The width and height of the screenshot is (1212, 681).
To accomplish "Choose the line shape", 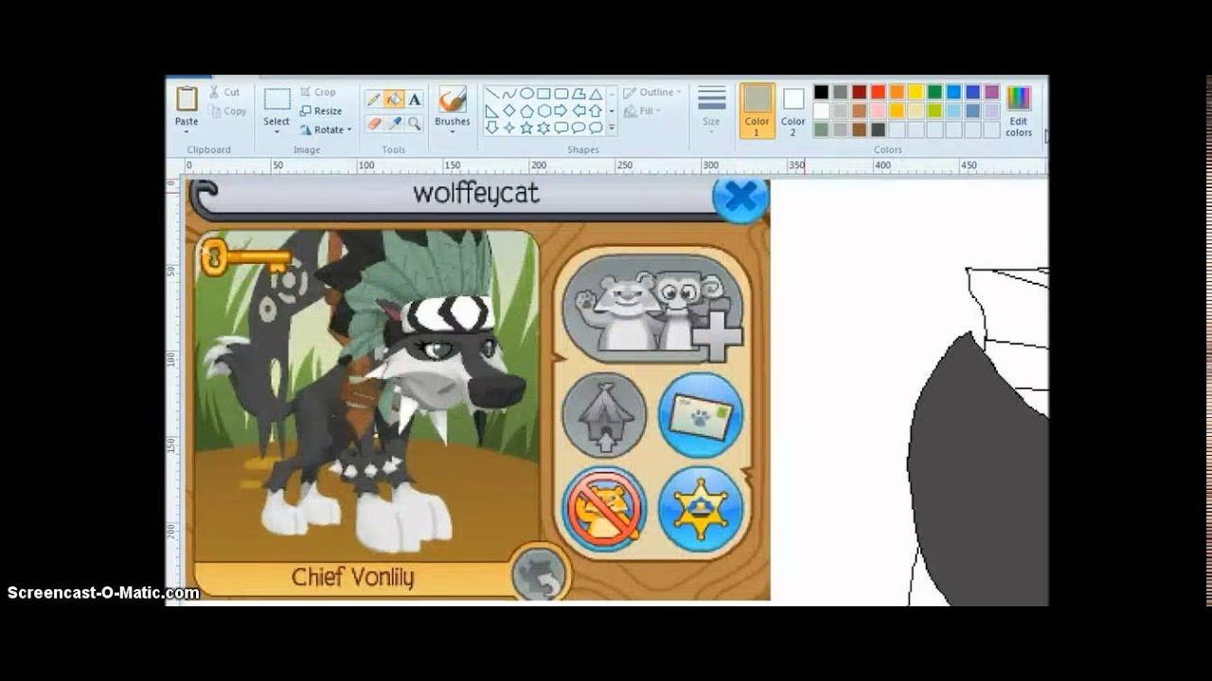I will pos(491,94).
